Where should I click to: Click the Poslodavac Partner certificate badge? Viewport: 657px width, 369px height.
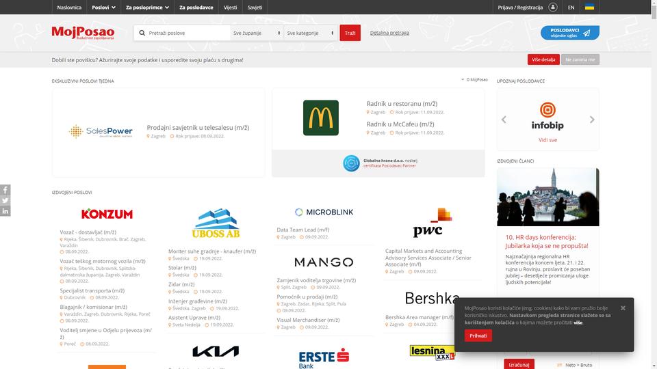[x=351, y=163]
